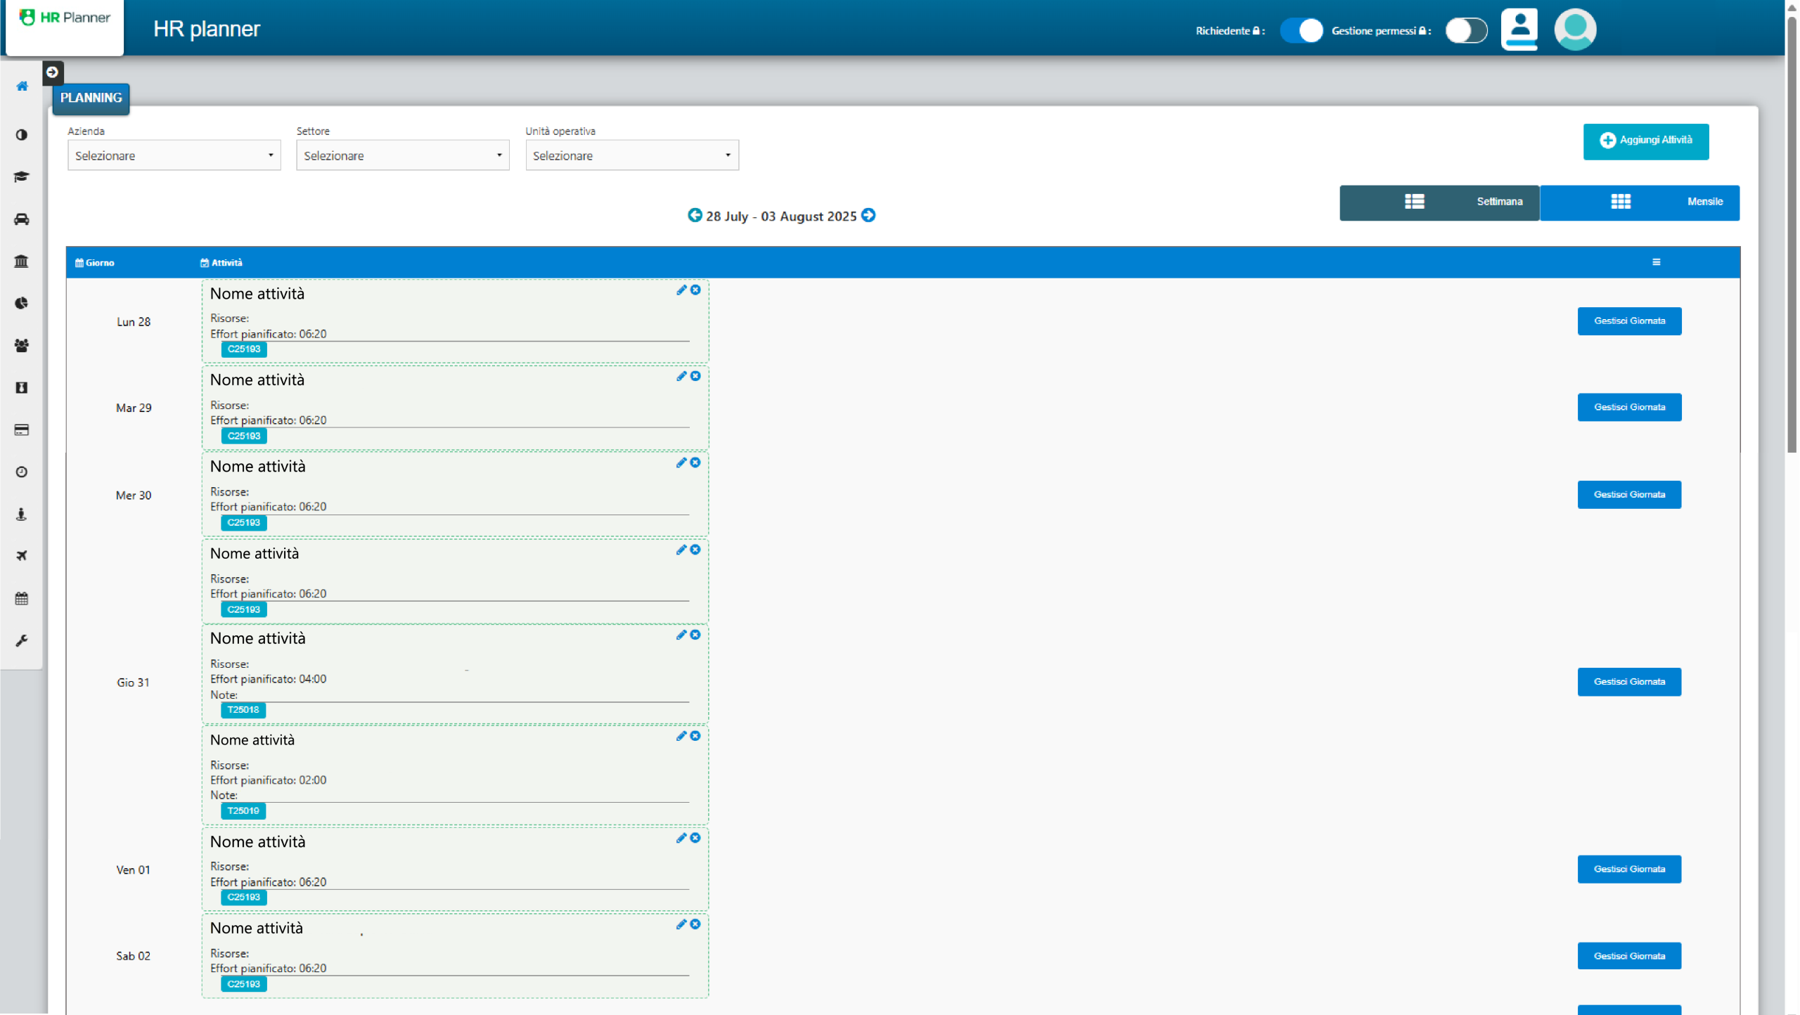1800x1015 pixels.
Task: Expand the sidebar with the arrow icon
Action: coord(52,72)
